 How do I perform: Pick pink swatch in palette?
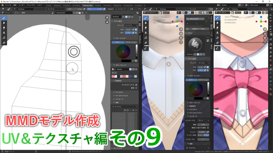pos(113,76)
